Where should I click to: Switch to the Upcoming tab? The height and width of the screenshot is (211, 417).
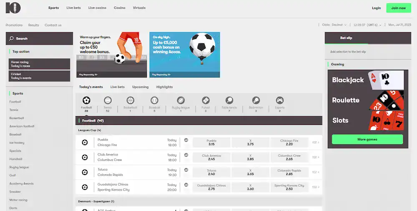tap(141, 87)
